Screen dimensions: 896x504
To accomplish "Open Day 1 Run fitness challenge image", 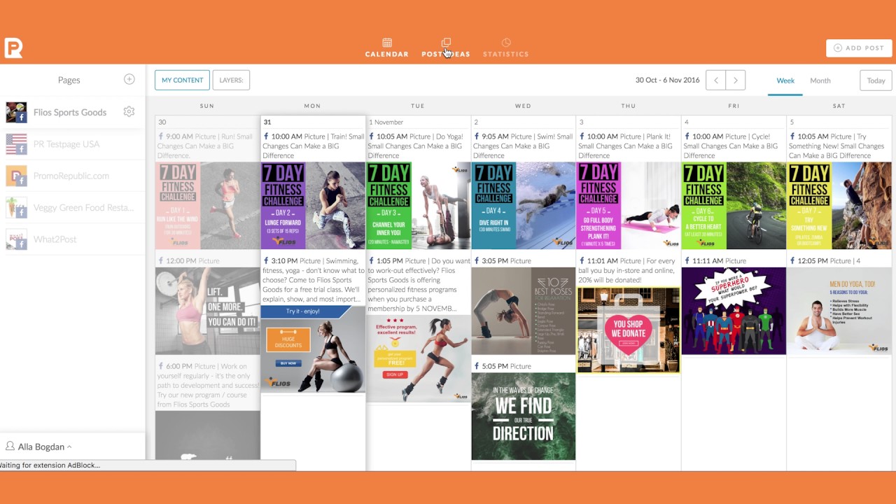I will click(207, 206).
